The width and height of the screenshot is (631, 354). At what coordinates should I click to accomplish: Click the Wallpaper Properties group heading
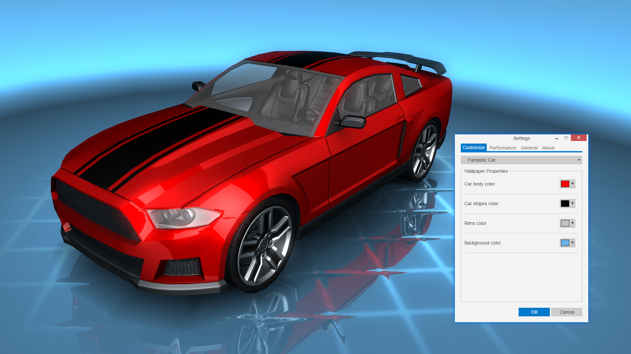click(486, 171)
